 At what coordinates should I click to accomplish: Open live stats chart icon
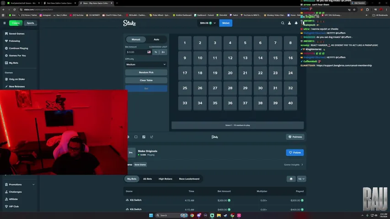[x=144, y=137]
